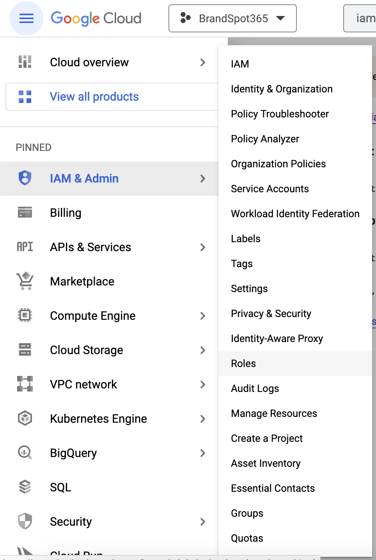Click the APIs & Services label
Viewport: 376px width, 560px height.
(90, 247)
